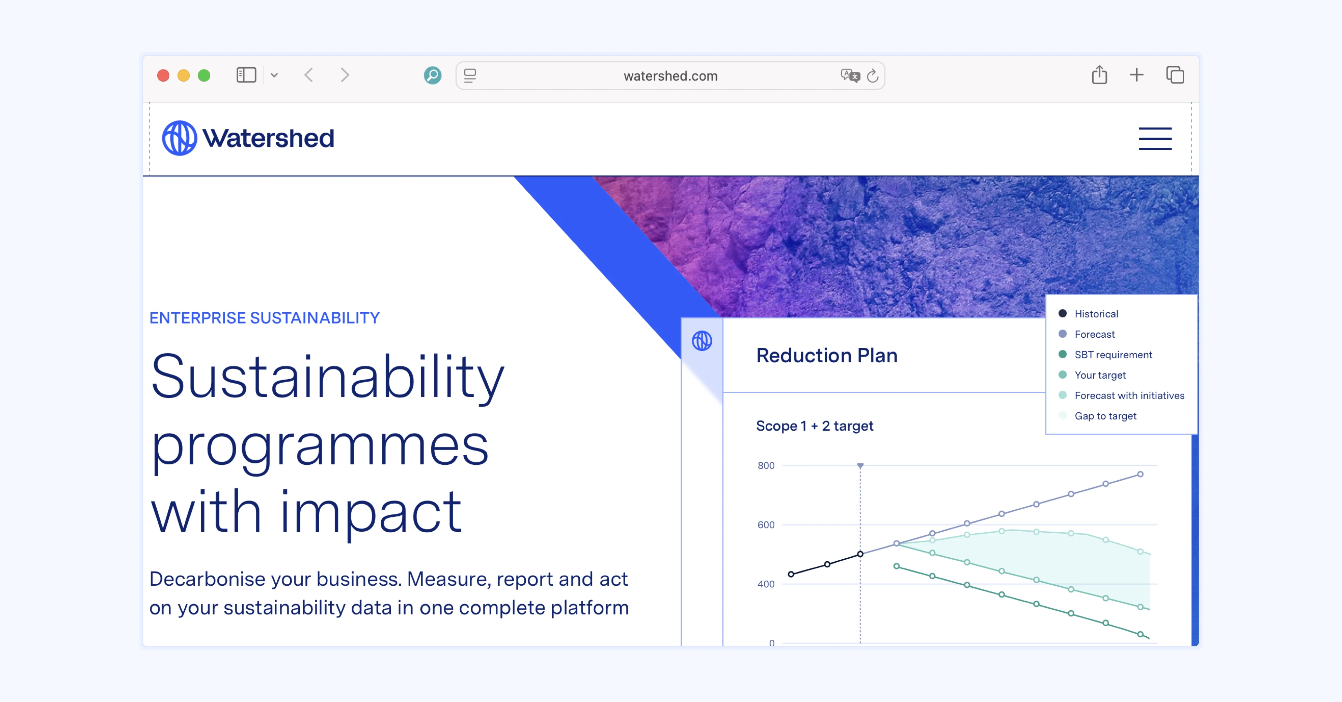The width and height of the screenshot is (1342, 702).
Task: Select the Decarbonise your business paragraph
Action: pos(388,593)
